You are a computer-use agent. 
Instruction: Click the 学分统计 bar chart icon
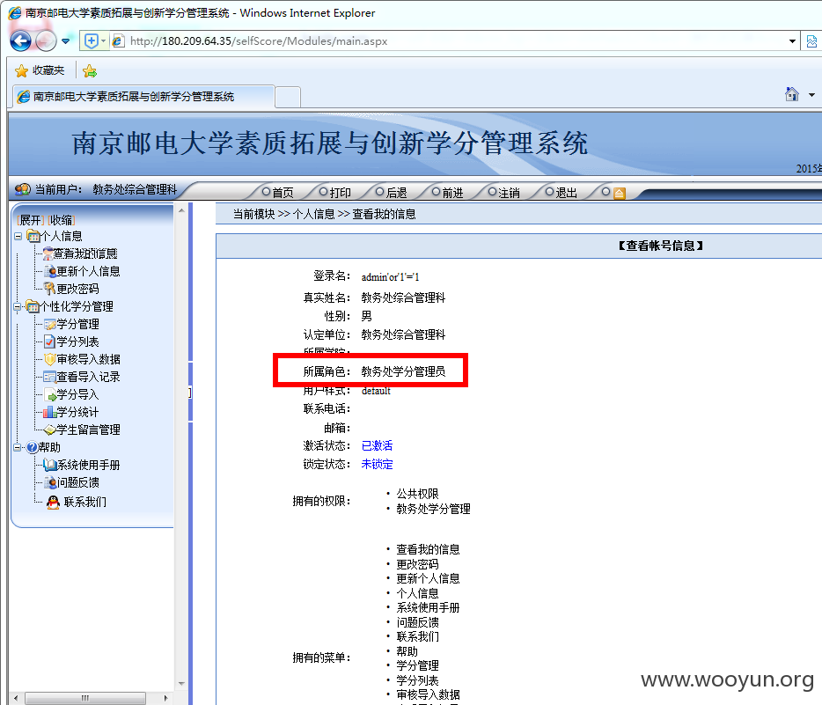(x=50, y=412)
